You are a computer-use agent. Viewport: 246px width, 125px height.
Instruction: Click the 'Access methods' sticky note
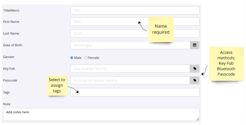(226, 64)
